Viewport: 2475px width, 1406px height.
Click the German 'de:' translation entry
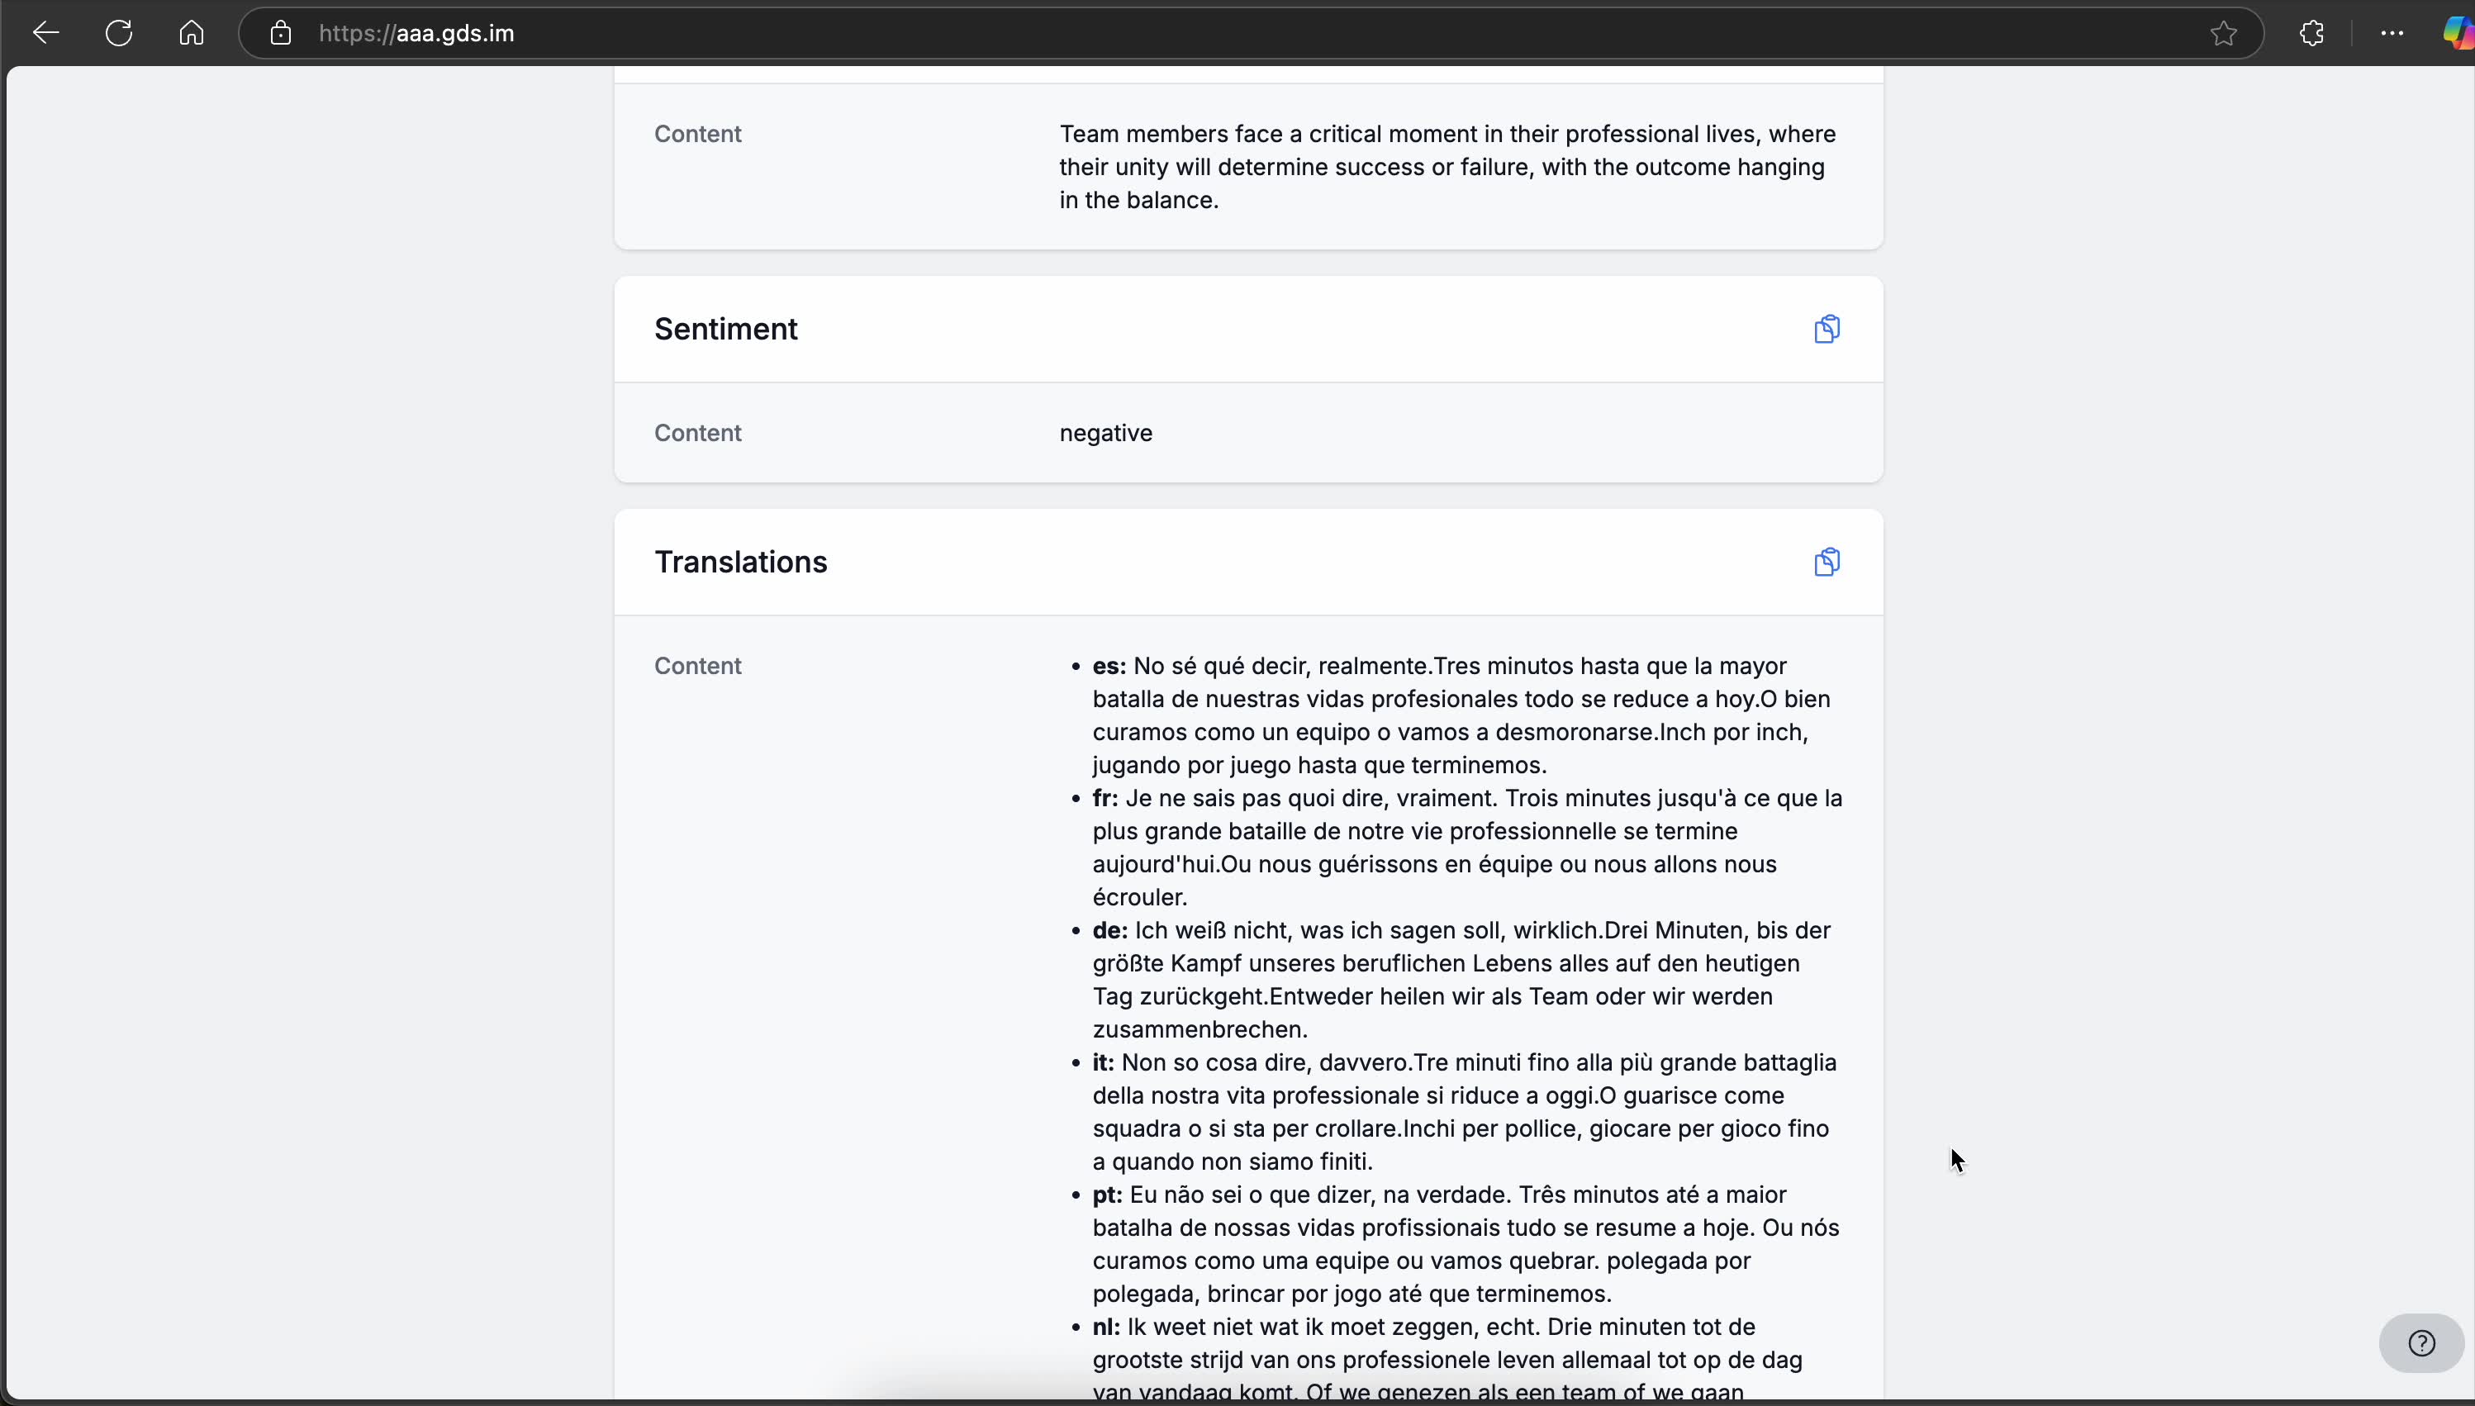coord(1109,931)
